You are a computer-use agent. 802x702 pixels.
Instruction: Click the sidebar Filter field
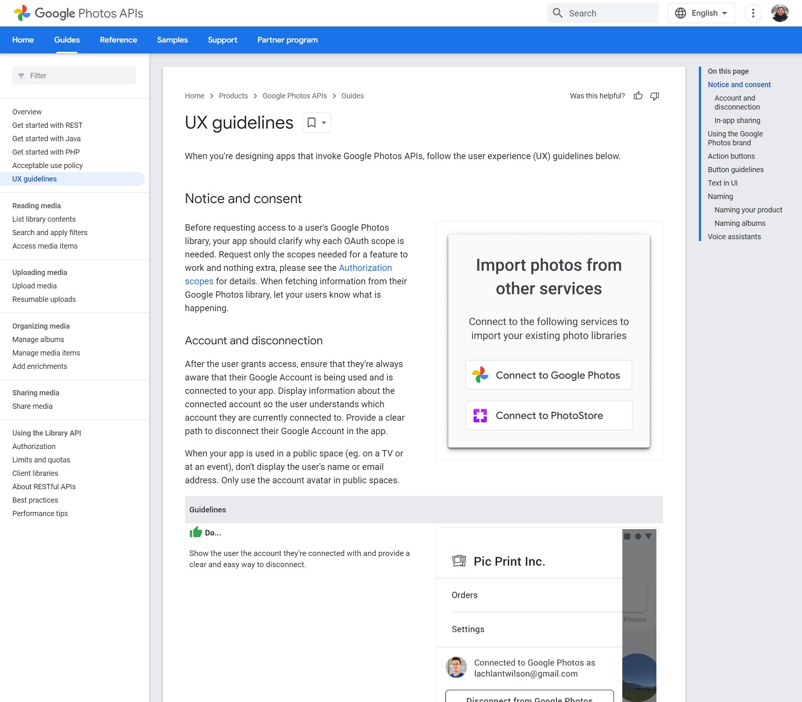[74, 76]
